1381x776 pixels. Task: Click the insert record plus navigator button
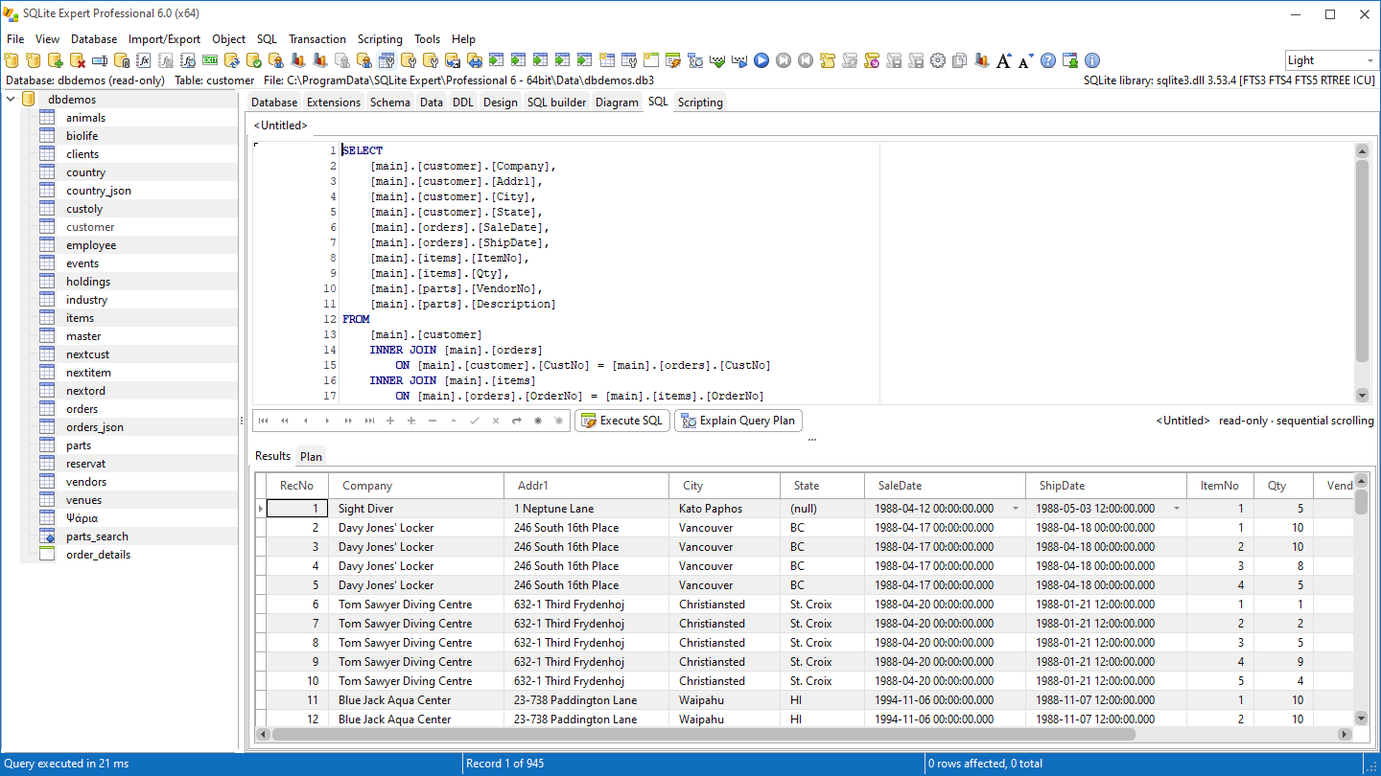click(x=390, y=421)
